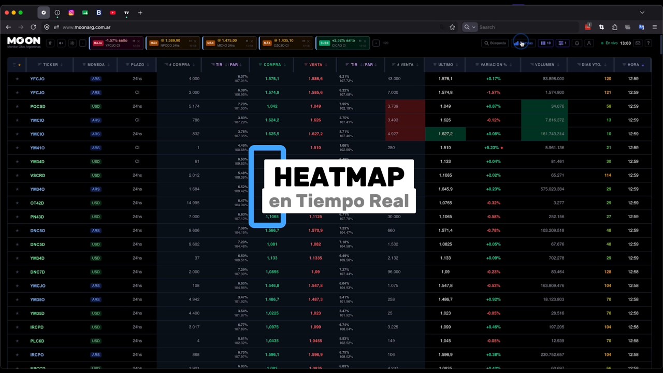
Task: Open the Búsqueda search button
Action: click(x=495, y=43)
